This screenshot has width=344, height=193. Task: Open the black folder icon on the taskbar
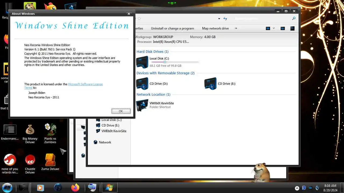click(x=23, y=187)
